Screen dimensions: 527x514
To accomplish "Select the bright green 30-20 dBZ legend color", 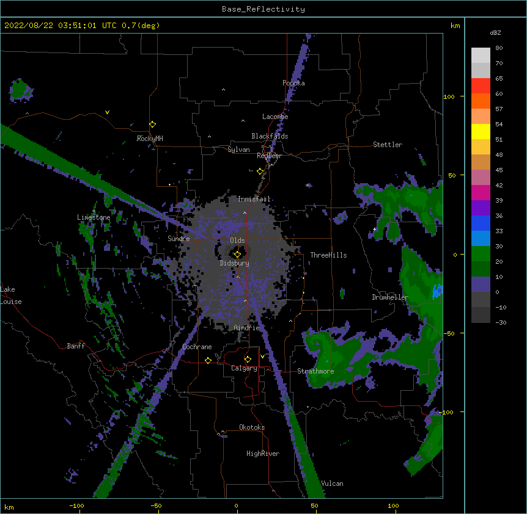I will (x=481, y=254).
